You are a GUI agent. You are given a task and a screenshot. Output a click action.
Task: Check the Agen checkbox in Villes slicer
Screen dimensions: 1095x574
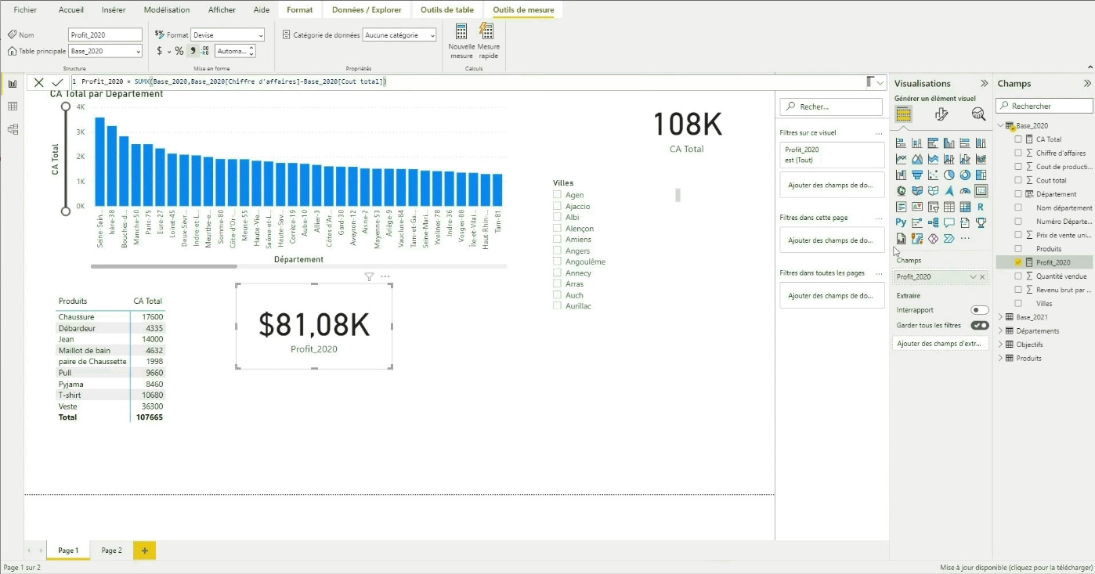[557, 195]
